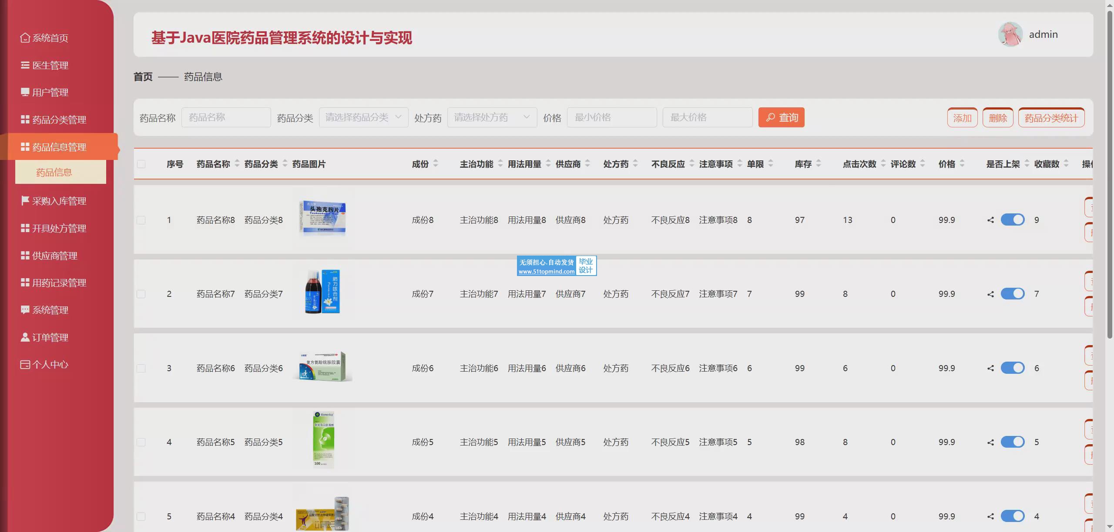Click sort arrows on 点击次数 column
The height and width of the screenshot is (532, 1114).
tap(883, 164)
